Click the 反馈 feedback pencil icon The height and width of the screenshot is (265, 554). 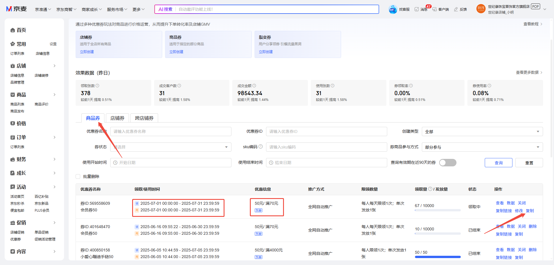coord(456,9)
